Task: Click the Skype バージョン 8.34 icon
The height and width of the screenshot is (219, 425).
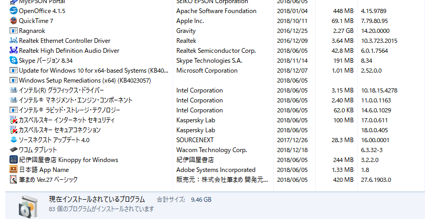Action: point(14,61)
